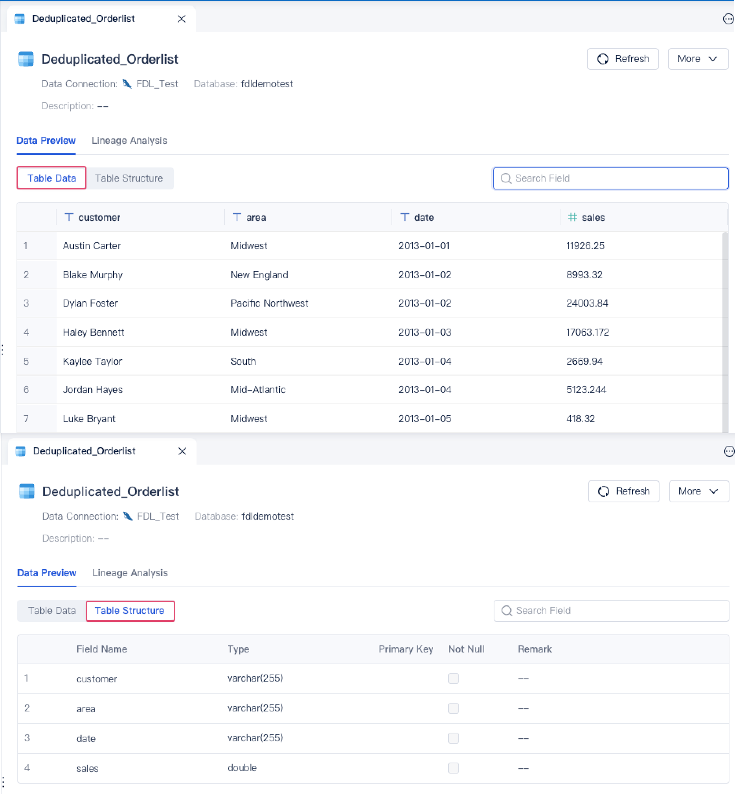Click the lower Refresh button
Image resolution: width=735 pixels, height=794 pixels.
click(x=624, y=491)
